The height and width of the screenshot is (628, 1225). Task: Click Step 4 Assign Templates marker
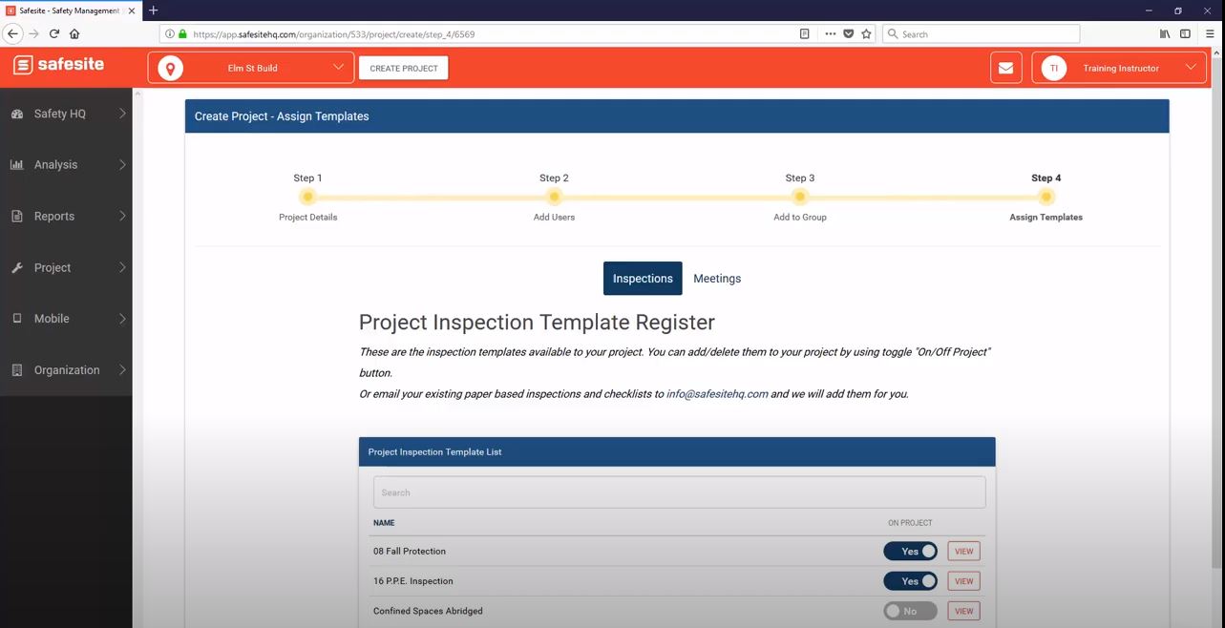(x=1046, y=198)
